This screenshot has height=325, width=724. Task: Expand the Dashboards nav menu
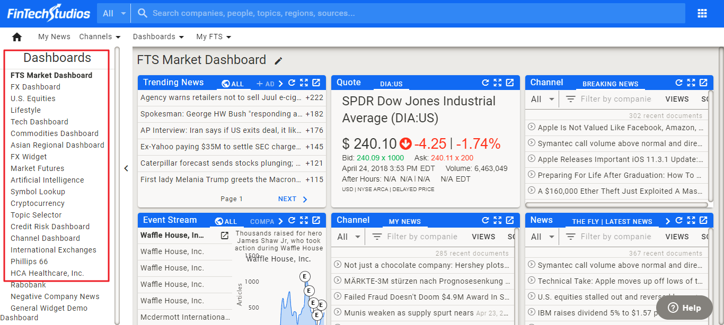(x=158, y=37)
